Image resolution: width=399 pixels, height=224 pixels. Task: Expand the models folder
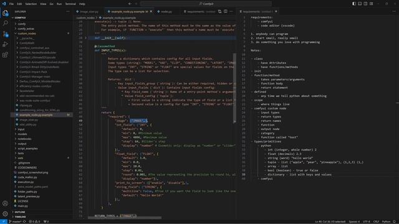[22, 134]
